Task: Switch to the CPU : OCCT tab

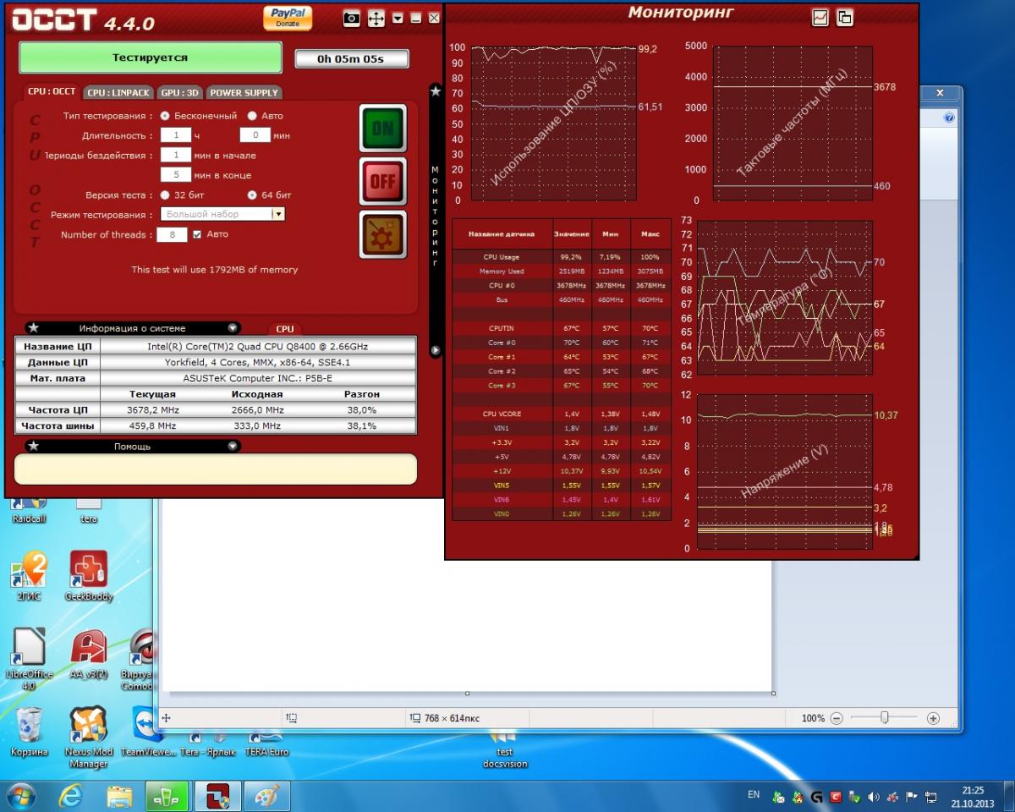Action: [x=52, y=91]
